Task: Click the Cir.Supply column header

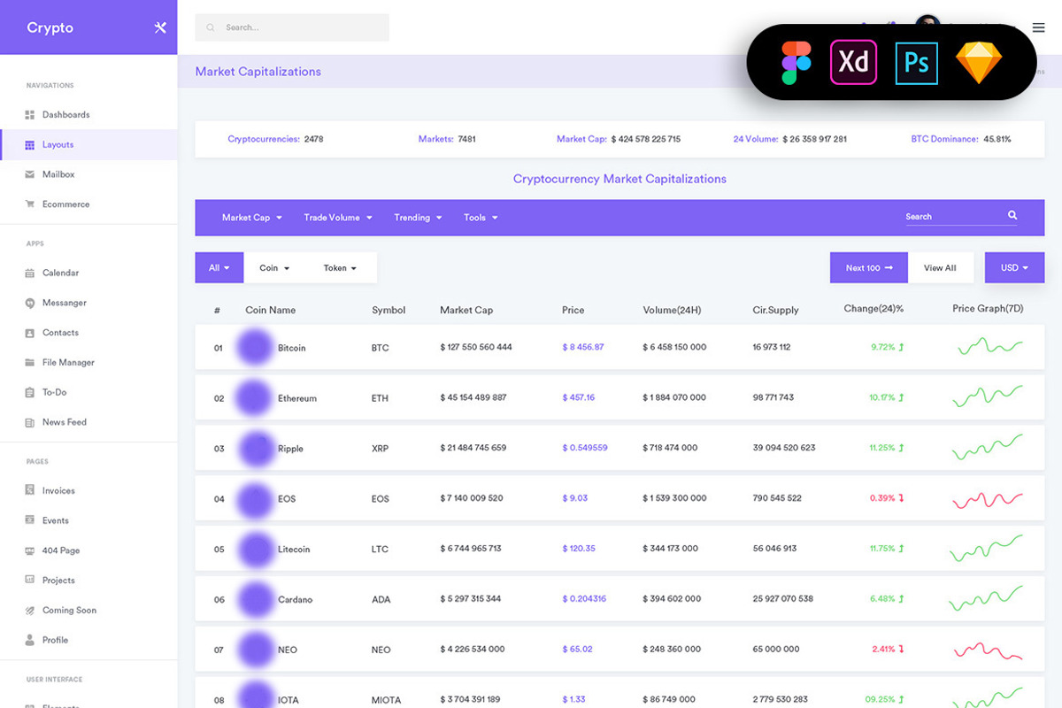Action: 775,311
